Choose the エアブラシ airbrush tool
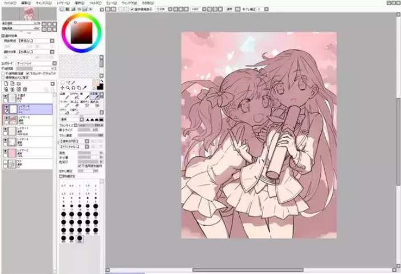Screen dimensions: 401x274 75,96
